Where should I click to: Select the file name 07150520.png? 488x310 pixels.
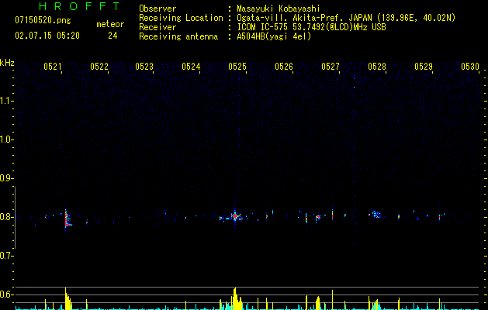pos(43,21)
